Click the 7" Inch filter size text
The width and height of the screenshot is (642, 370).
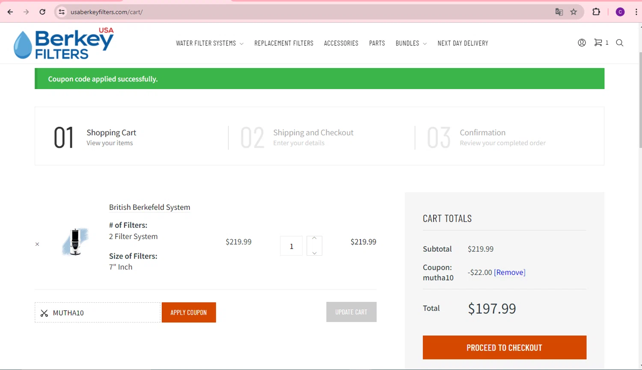(121, 267)
